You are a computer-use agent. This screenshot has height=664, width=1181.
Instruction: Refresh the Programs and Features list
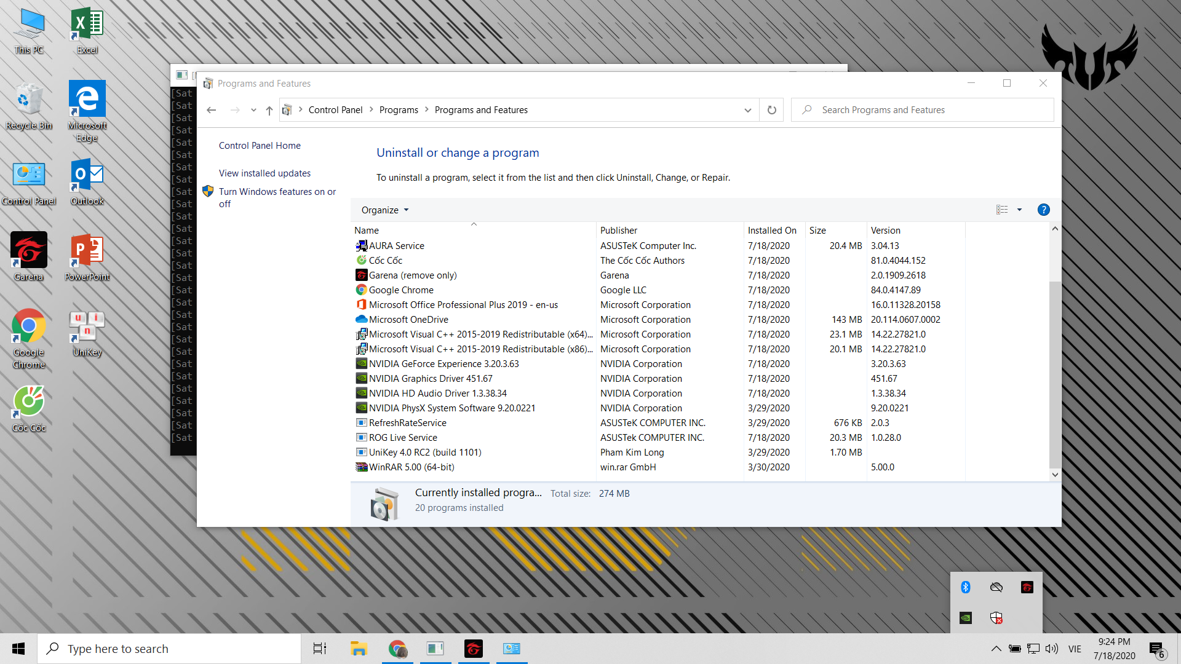point(771,110)
